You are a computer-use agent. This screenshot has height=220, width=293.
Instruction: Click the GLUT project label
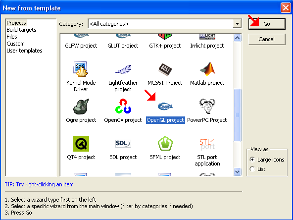point(123,46)
